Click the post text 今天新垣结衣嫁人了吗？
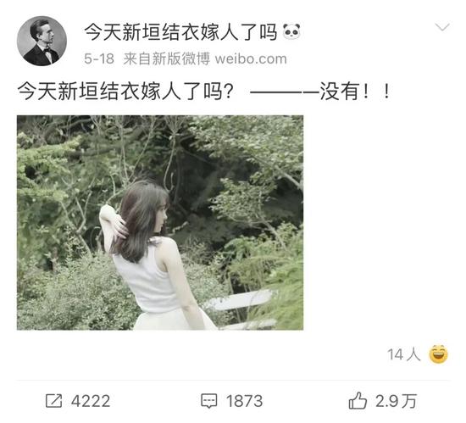The height and width of the screenshot is (423, 466). 125,92
